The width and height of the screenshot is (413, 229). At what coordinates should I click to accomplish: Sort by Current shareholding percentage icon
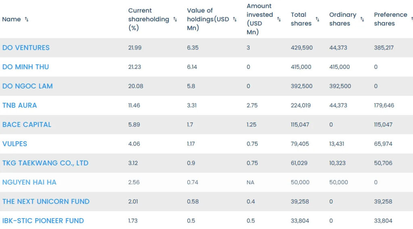tap(175, 19)
